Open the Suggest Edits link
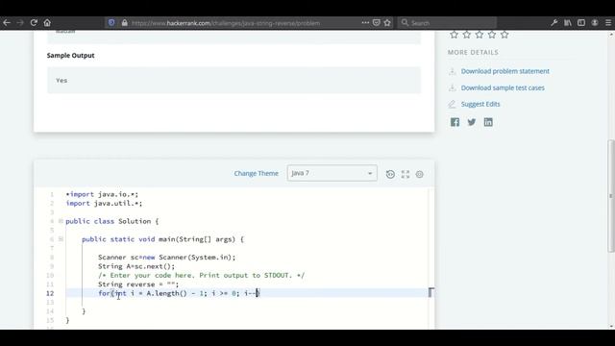Viewport: 615px width, 346px height. point(480,104)
